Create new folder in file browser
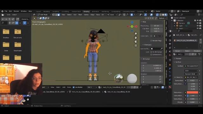 coord(17,19)
